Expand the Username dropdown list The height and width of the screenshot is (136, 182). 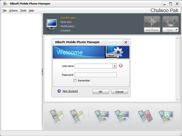coord(115,66)
